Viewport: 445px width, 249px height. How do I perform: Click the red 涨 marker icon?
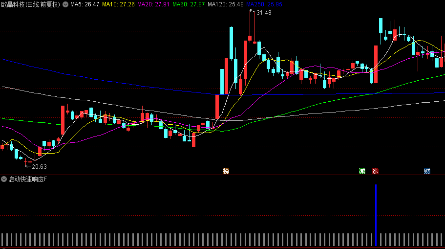click(x=376, y=171)
